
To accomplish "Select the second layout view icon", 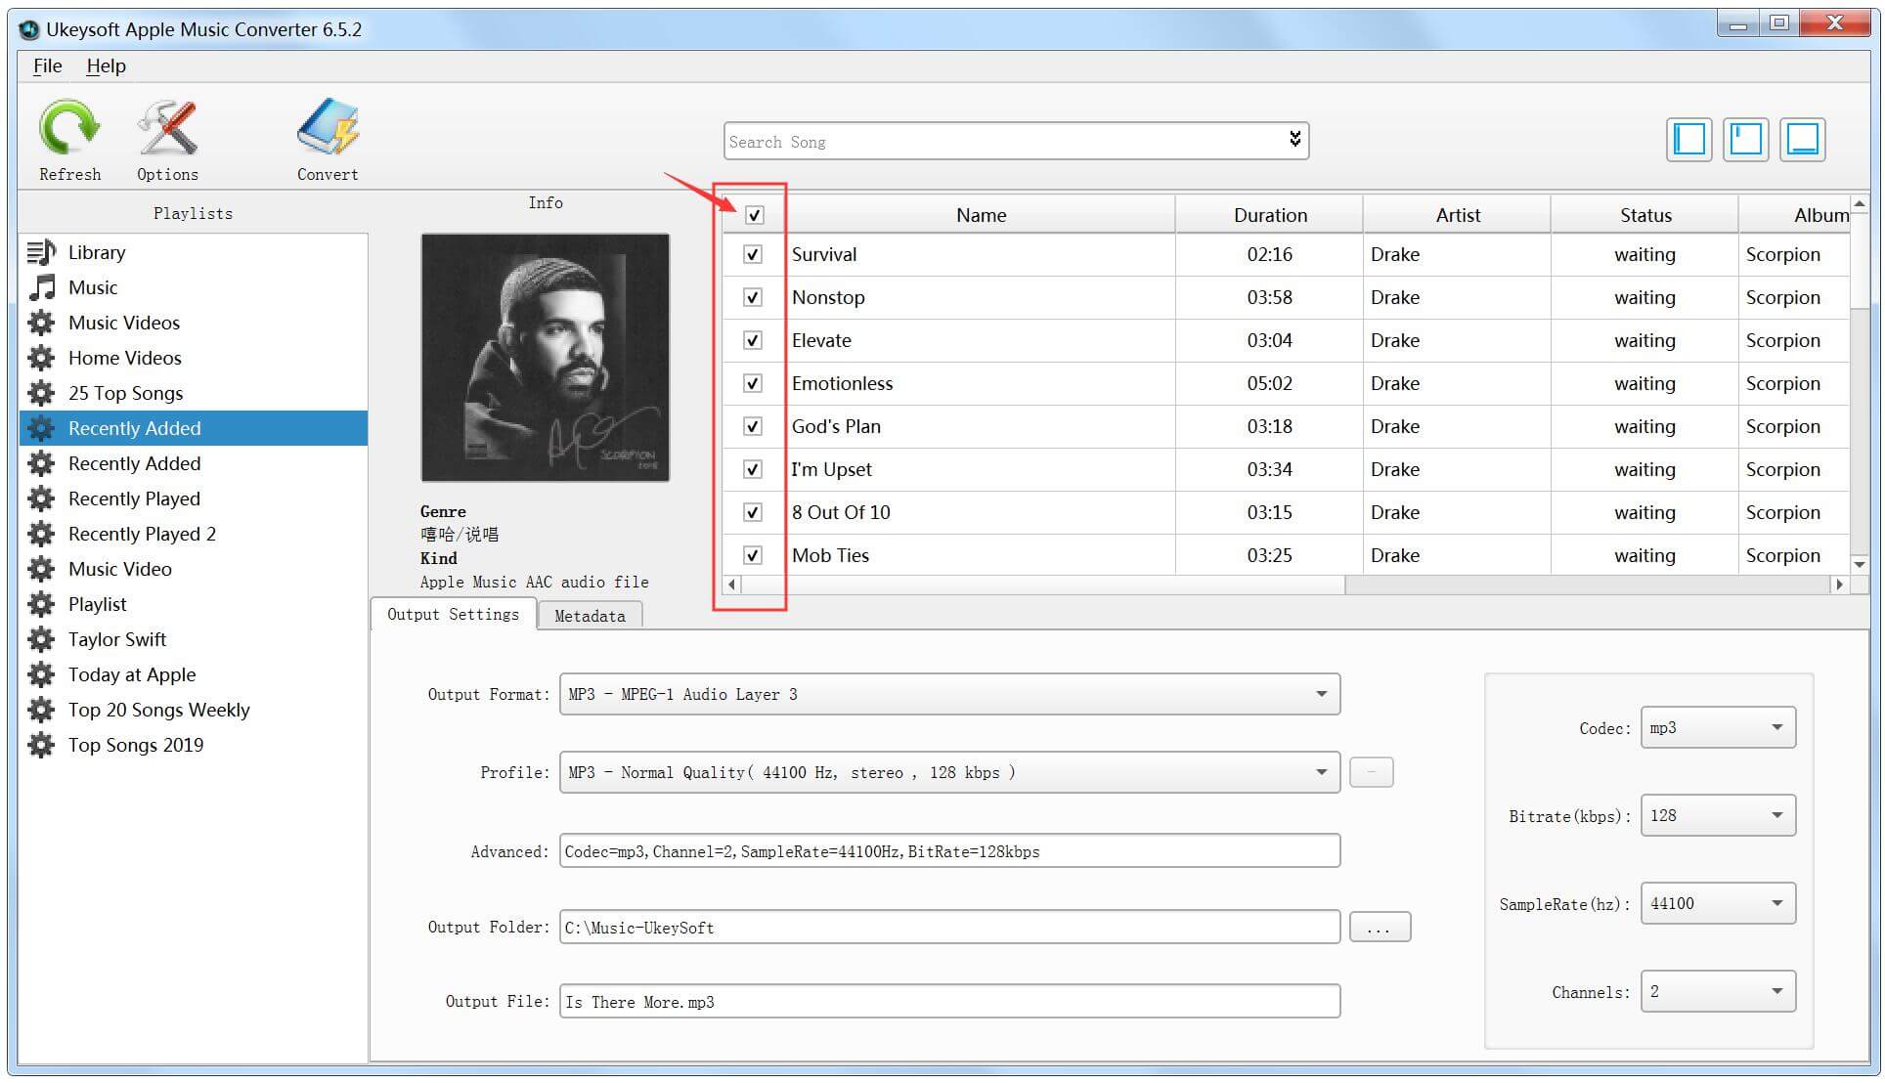I will pyautogui.click(x=1746, y=139).
